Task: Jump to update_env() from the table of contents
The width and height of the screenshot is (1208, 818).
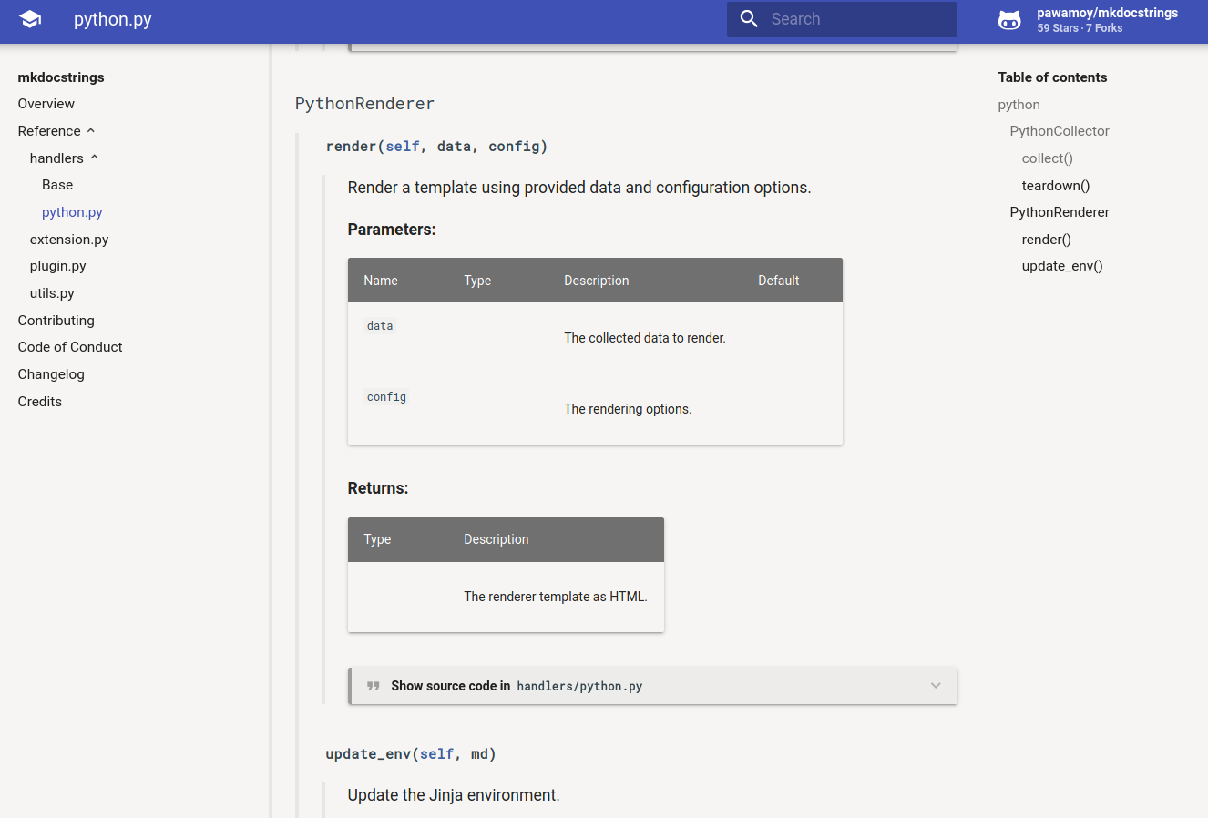Action: coord(1062,265)
